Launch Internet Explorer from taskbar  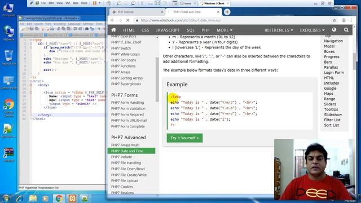click(x=20, y=198)
